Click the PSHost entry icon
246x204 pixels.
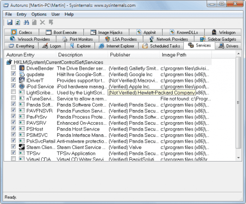pyautogui.click(x=22, y=129)
